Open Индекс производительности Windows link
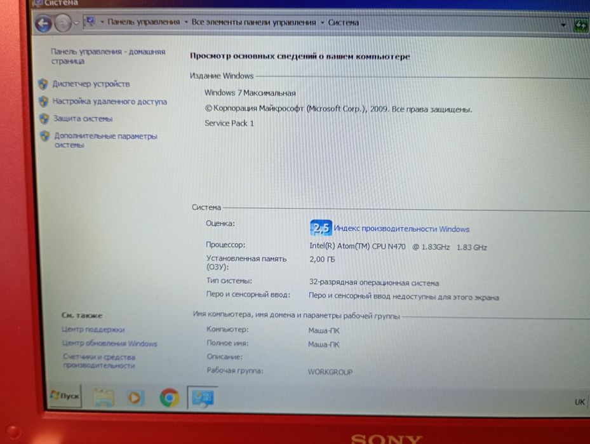 (x=401, y=229)
